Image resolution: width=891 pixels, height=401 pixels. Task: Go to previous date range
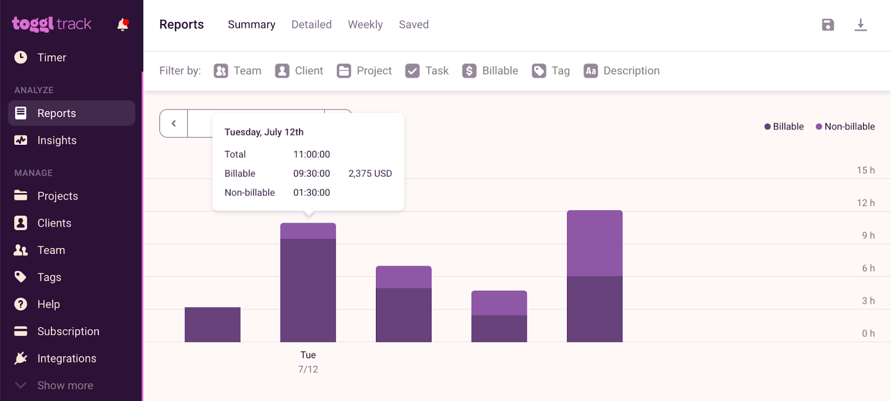point(174,124)
